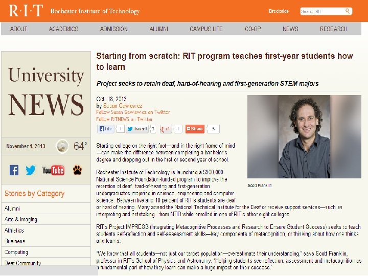The width and height of the screenshot is (368, 276).
Task: Click the weather icon beside 64°
Action: tap(62, 146)
